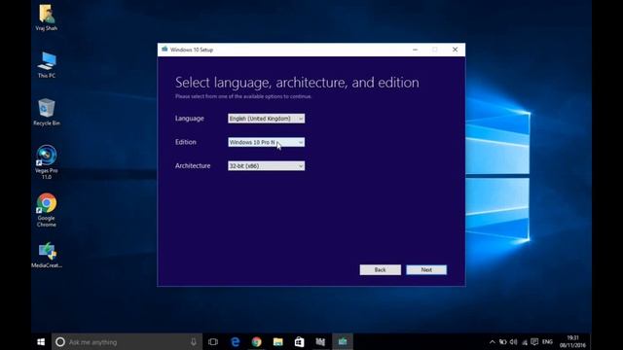The width and height of the screenshot is (623, 350).
Task: Open the Vraj Shah user folder icon
Action: 47,17
